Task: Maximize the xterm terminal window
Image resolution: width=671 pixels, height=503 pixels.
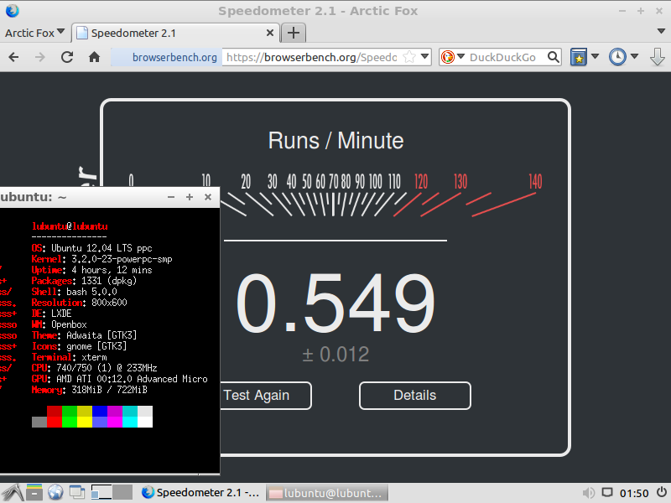Action: point(190,197)
